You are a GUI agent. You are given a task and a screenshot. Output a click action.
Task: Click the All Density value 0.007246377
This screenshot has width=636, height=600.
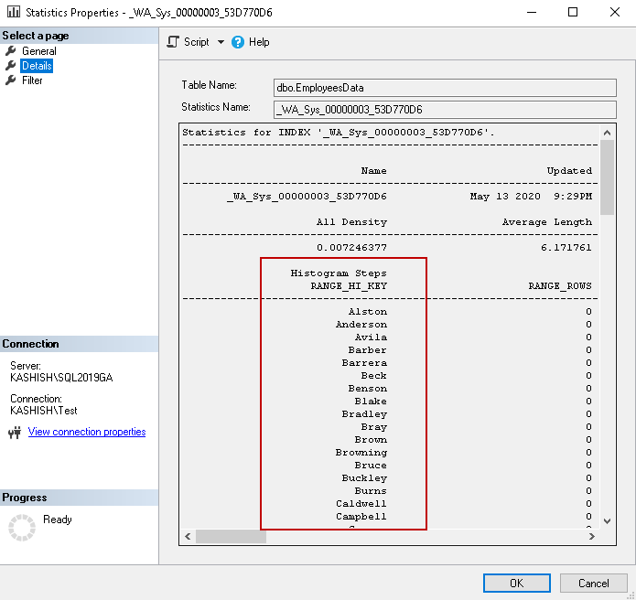coord(351,247)
